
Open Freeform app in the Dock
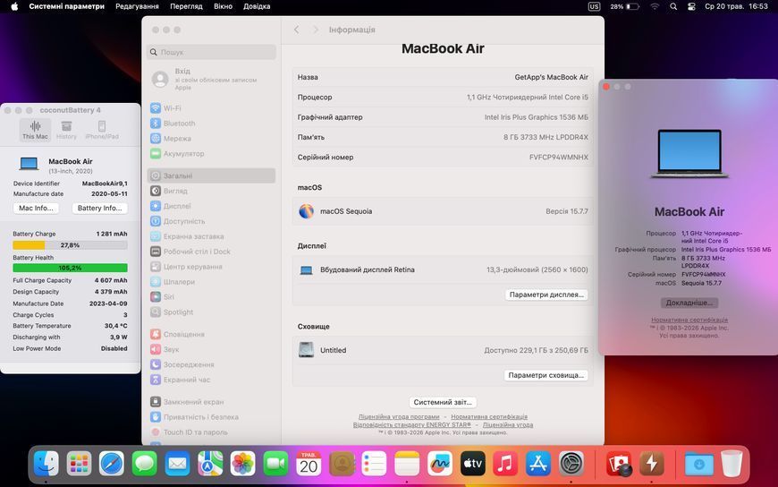pos(440,463)
